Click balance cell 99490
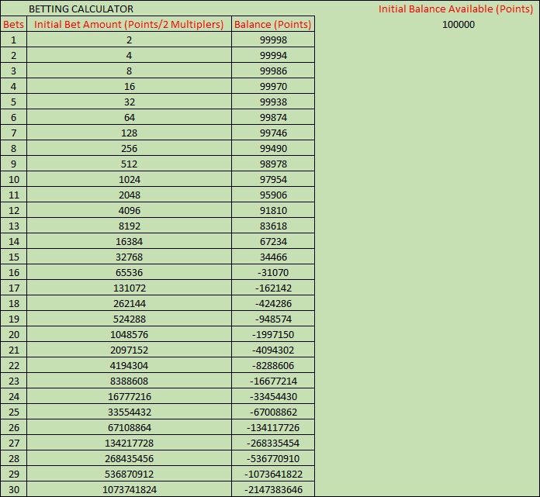This screenshot has height=497, width=540. (273, 148)
